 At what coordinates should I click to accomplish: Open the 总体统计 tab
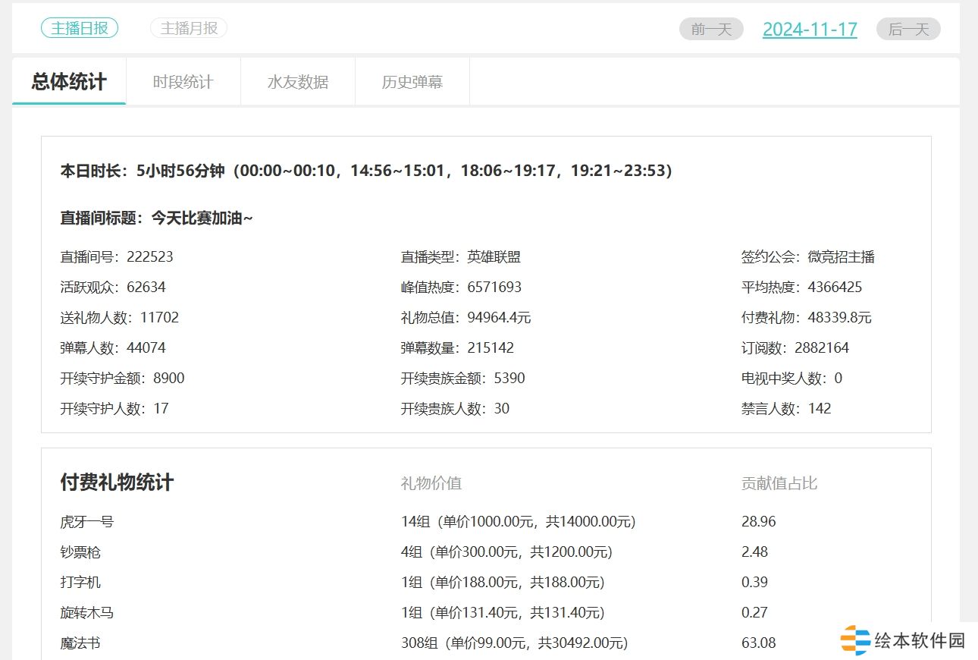[69, 82]
